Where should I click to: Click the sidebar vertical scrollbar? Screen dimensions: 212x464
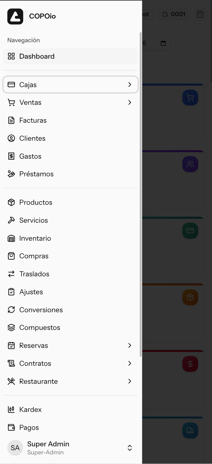[x=141, y=195]
